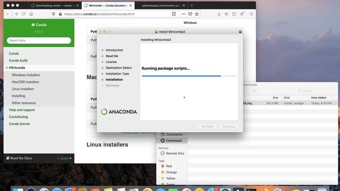Open Contributing docs link
The width and height of the screenshot is (340, 191).
[19, 117]
